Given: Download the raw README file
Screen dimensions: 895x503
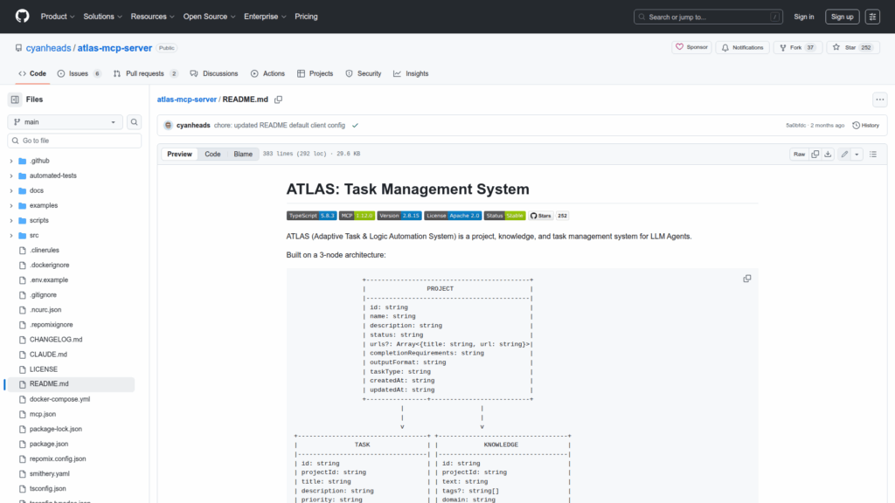Looking at the screenshot, I should coord(829,154).
